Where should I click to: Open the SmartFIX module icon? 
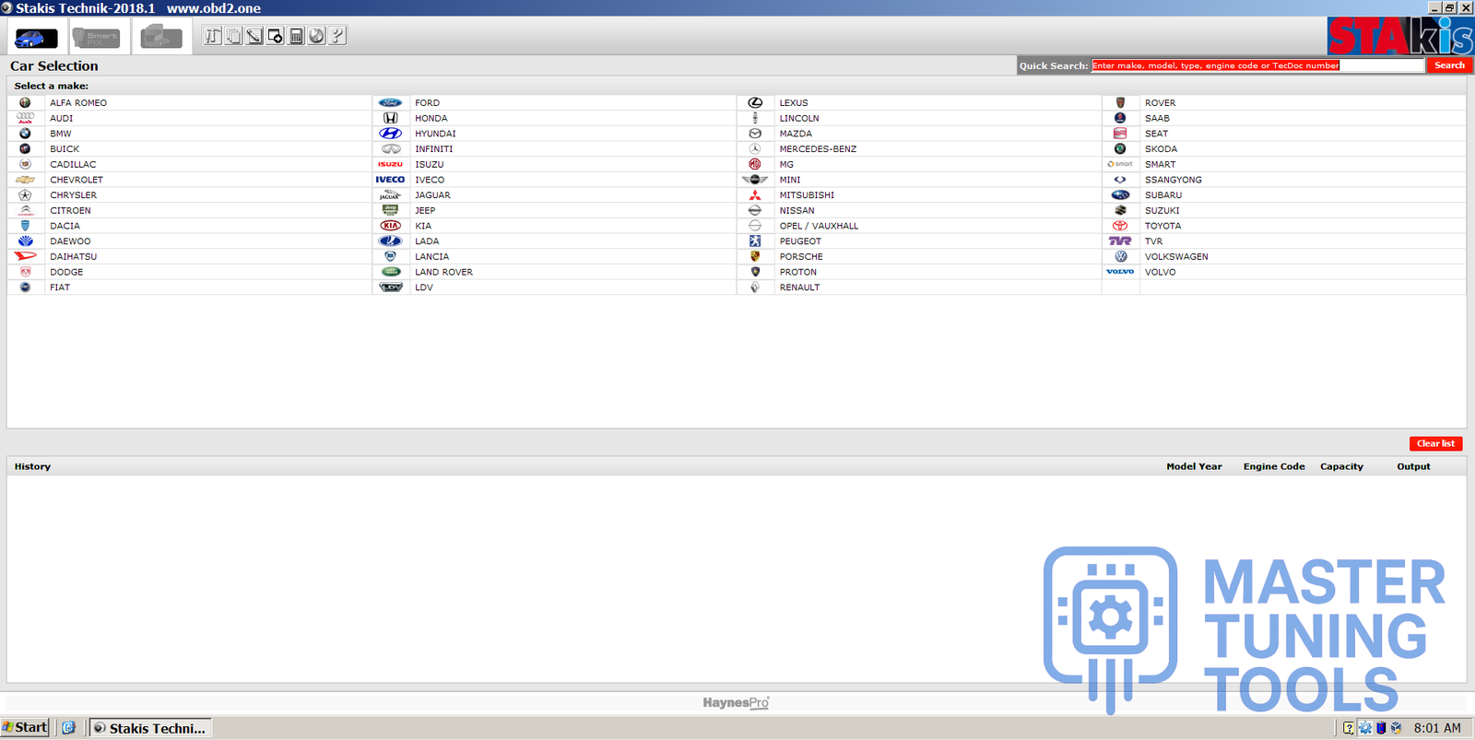coord(96,38)
